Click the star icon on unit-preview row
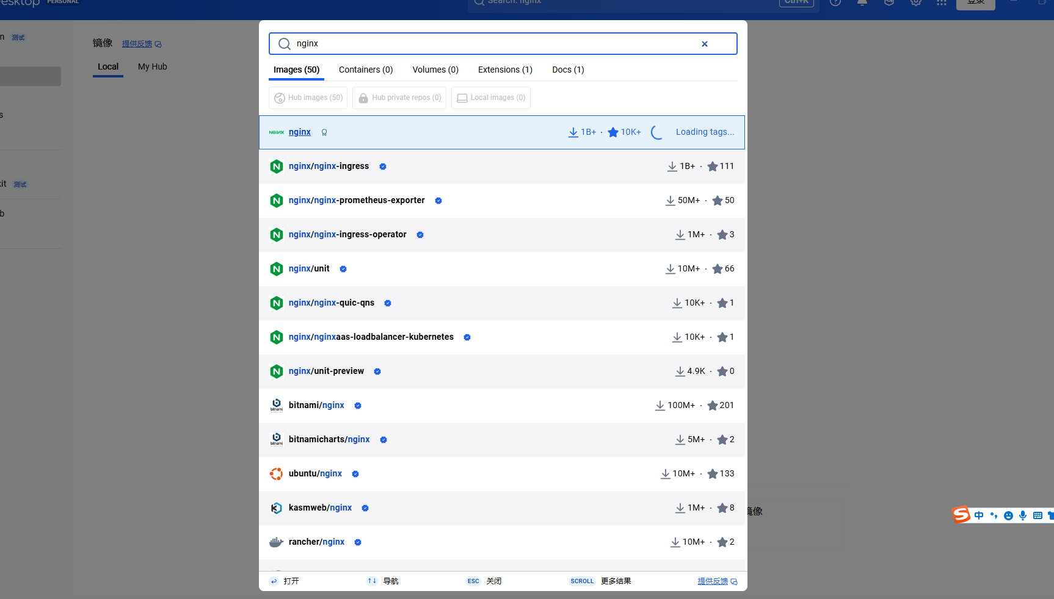This screenshot has height=599, width=1054. click(x=722, y=371)
